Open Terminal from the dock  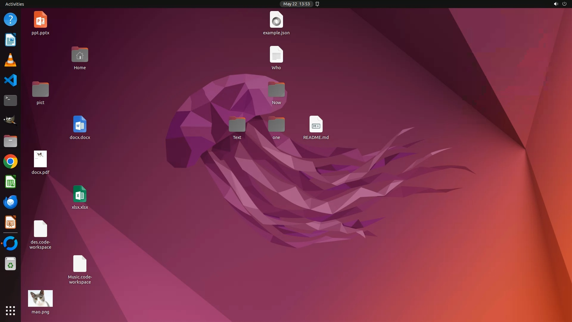click(x=10, y=100)
